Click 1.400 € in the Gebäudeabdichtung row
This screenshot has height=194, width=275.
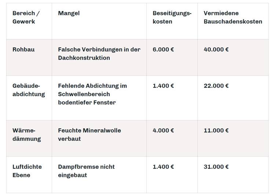[163, 86]
